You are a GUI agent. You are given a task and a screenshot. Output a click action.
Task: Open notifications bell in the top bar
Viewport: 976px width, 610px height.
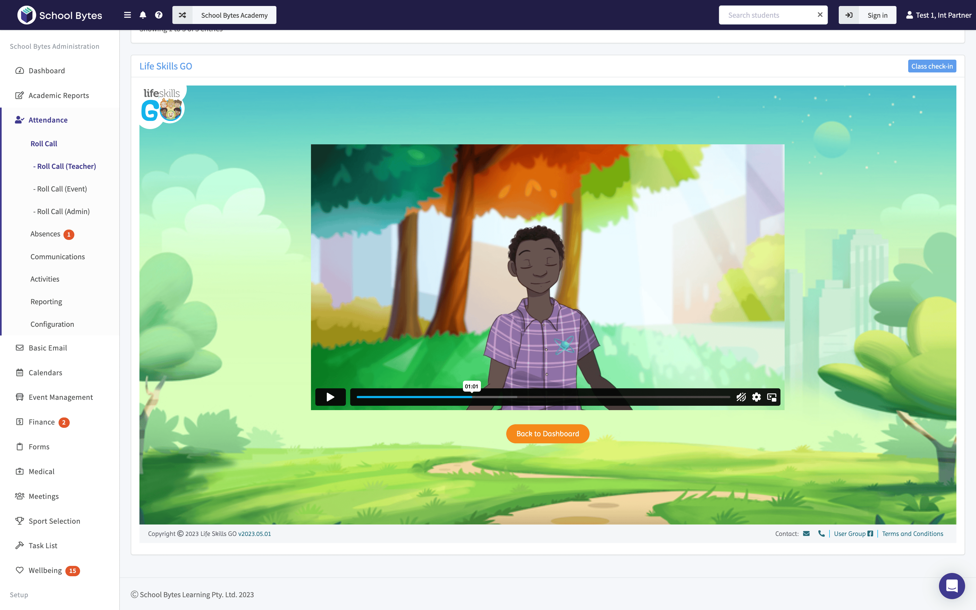(143, 15)
